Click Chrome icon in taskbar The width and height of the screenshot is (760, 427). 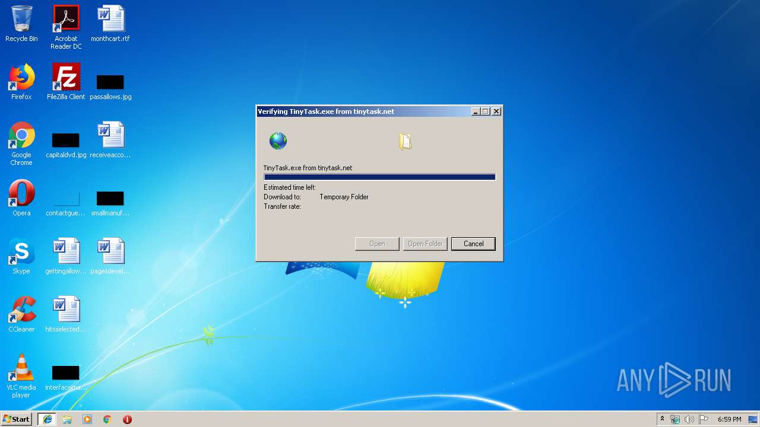tap(107, 419)
